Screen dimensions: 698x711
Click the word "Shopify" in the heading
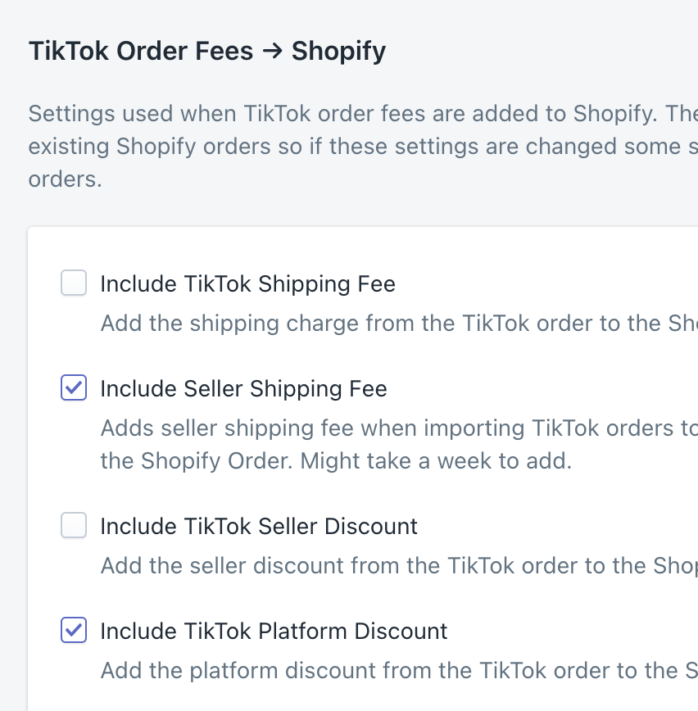(x=338, y=52)
